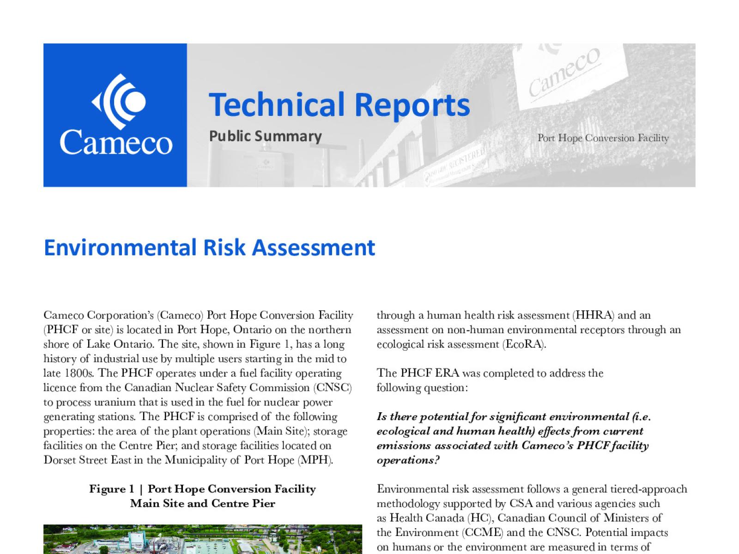Click the Cameco wordmark under the logo
The width and height of the screenshot is (739, 554).
pyautogui.click(x=115, y=143)
